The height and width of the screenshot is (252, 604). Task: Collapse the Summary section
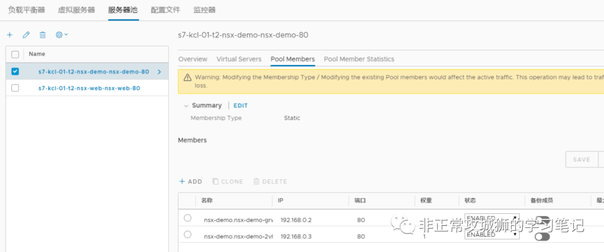point(186,106)
